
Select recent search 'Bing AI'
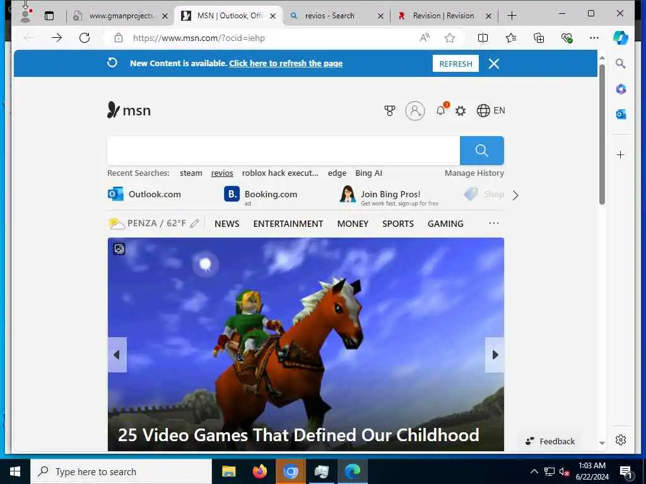368,173
